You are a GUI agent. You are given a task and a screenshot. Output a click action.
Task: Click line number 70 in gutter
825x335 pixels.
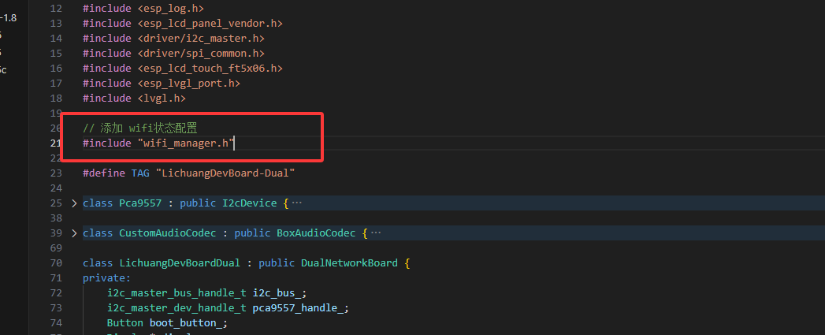click(55, 263)
